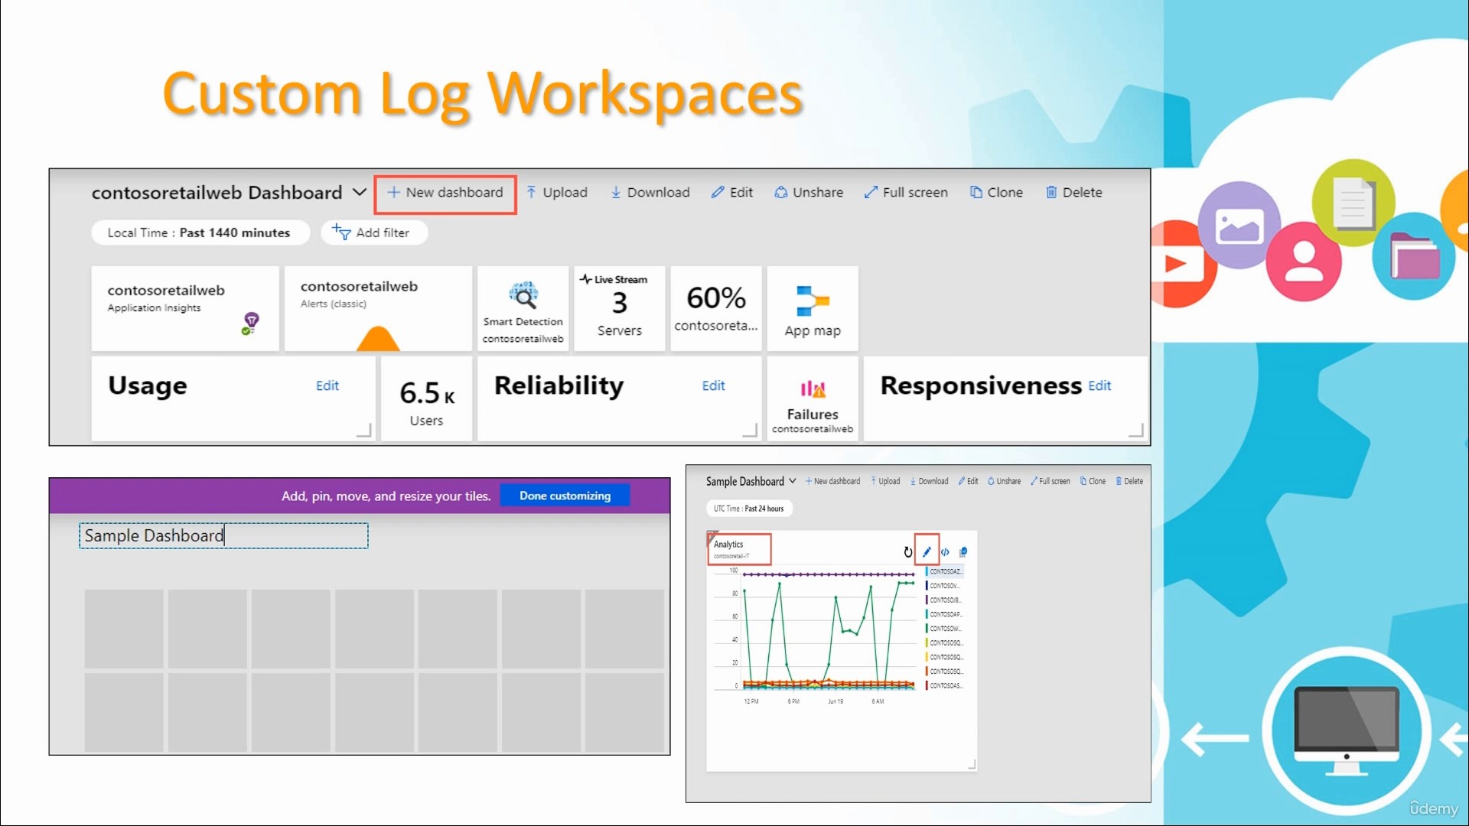This screenshot has width=1469, height=826.
Task: Click Edit link beside Reliability
Action: point(714,386)
